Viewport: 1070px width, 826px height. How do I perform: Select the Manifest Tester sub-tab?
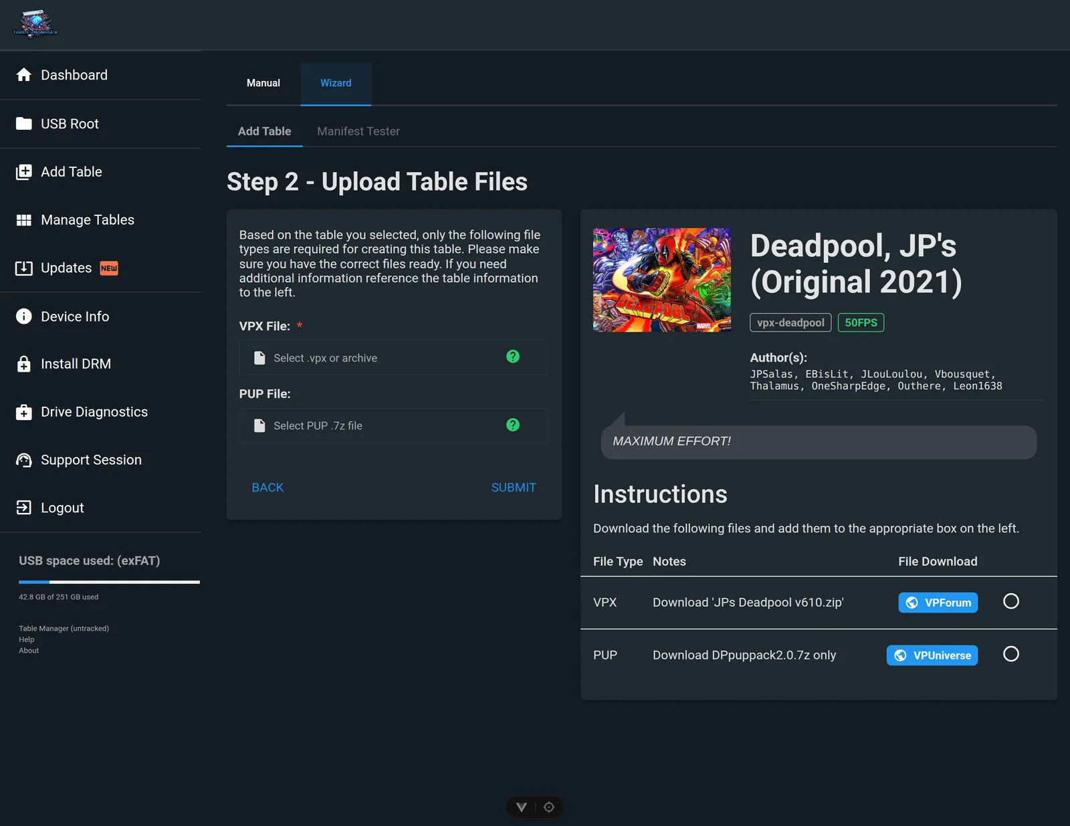tap(358, 132)
